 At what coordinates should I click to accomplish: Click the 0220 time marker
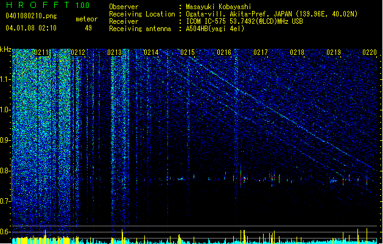coord(370,52)
